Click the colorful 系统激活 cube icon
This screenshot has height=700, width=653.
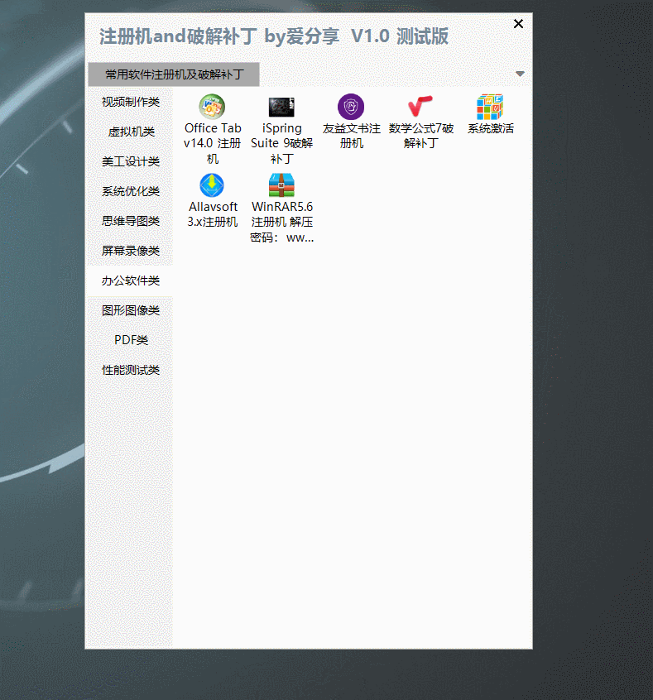490,107
